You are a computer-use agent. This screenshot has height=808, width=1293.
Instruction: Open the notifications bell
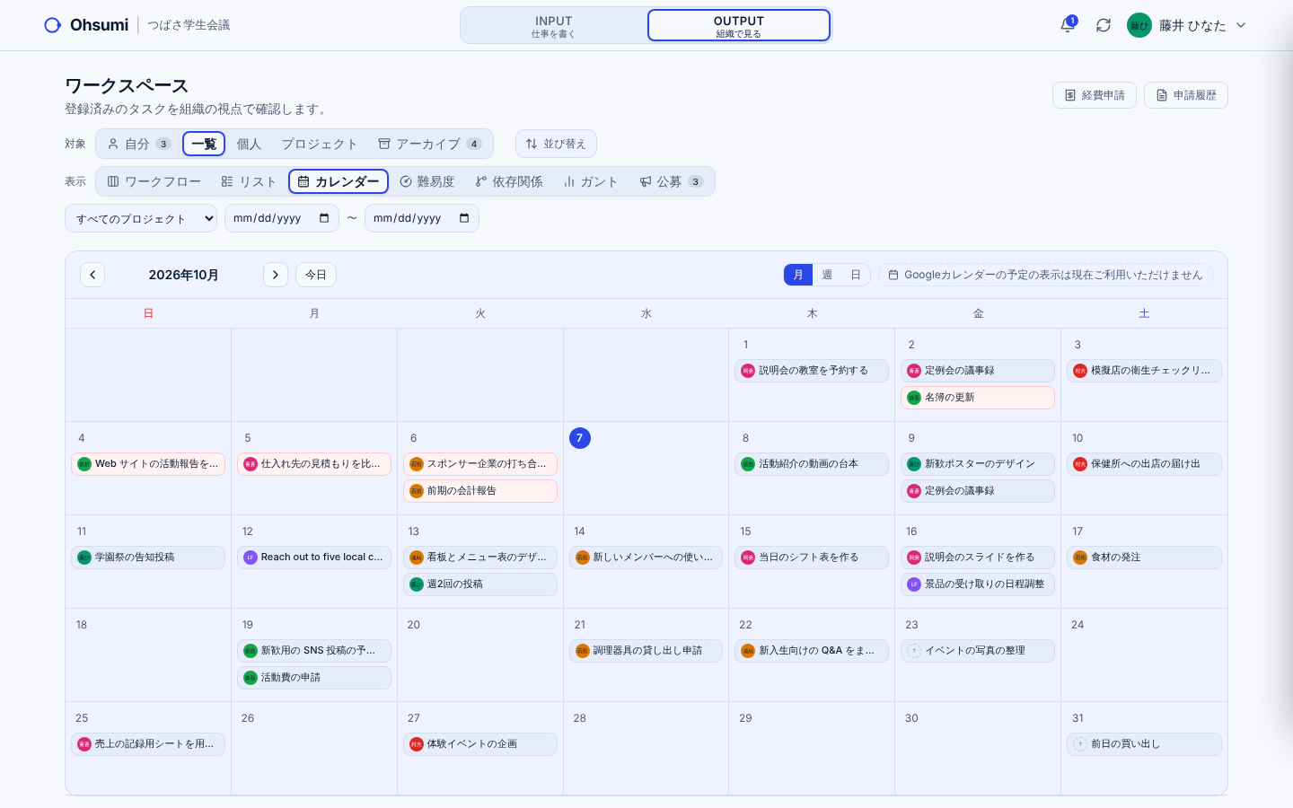point(1068,25)
